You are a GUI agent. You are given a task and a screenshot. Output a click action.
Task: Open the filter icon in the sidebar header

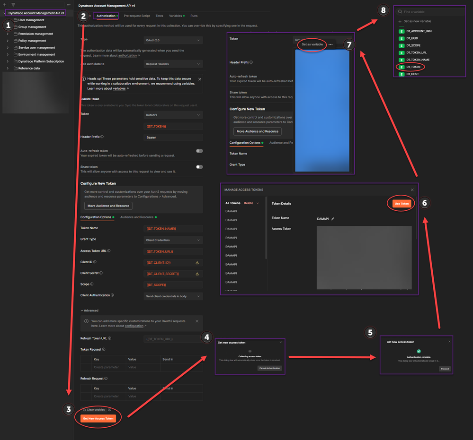tap(13, 5)
